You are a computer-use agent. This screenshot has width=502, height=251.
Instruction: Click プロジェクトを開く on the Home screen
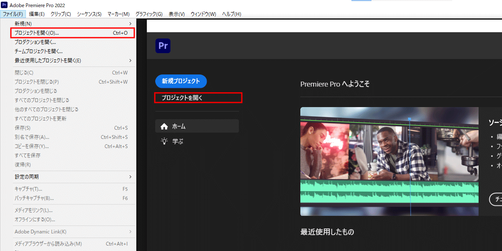(182, 97)
